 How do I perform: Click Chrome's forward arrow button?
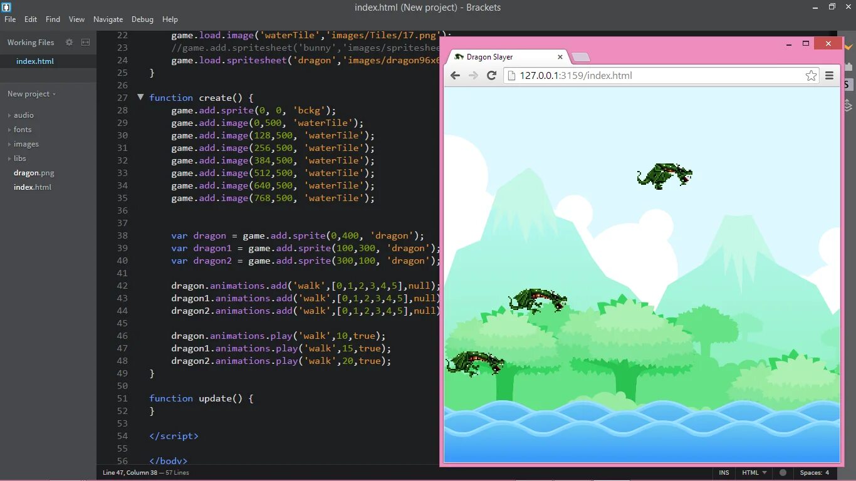[x=474, y=76]
